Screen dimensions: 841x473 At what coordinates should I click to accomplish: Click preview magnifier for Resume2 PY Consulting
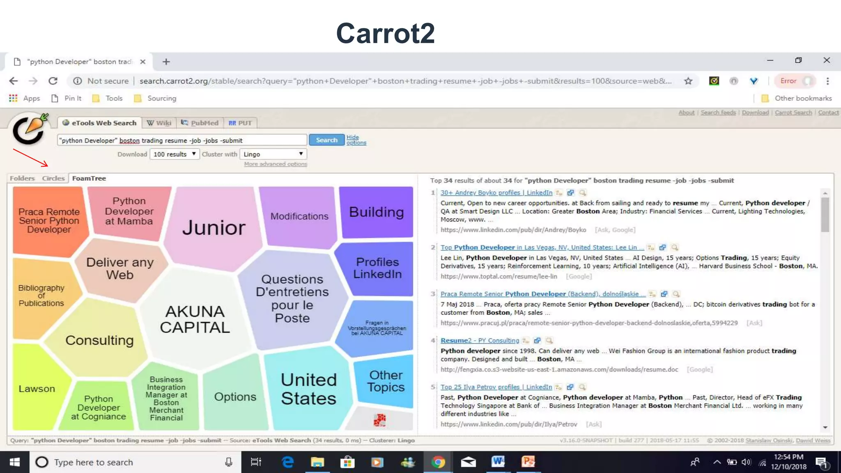pos(549,340)
